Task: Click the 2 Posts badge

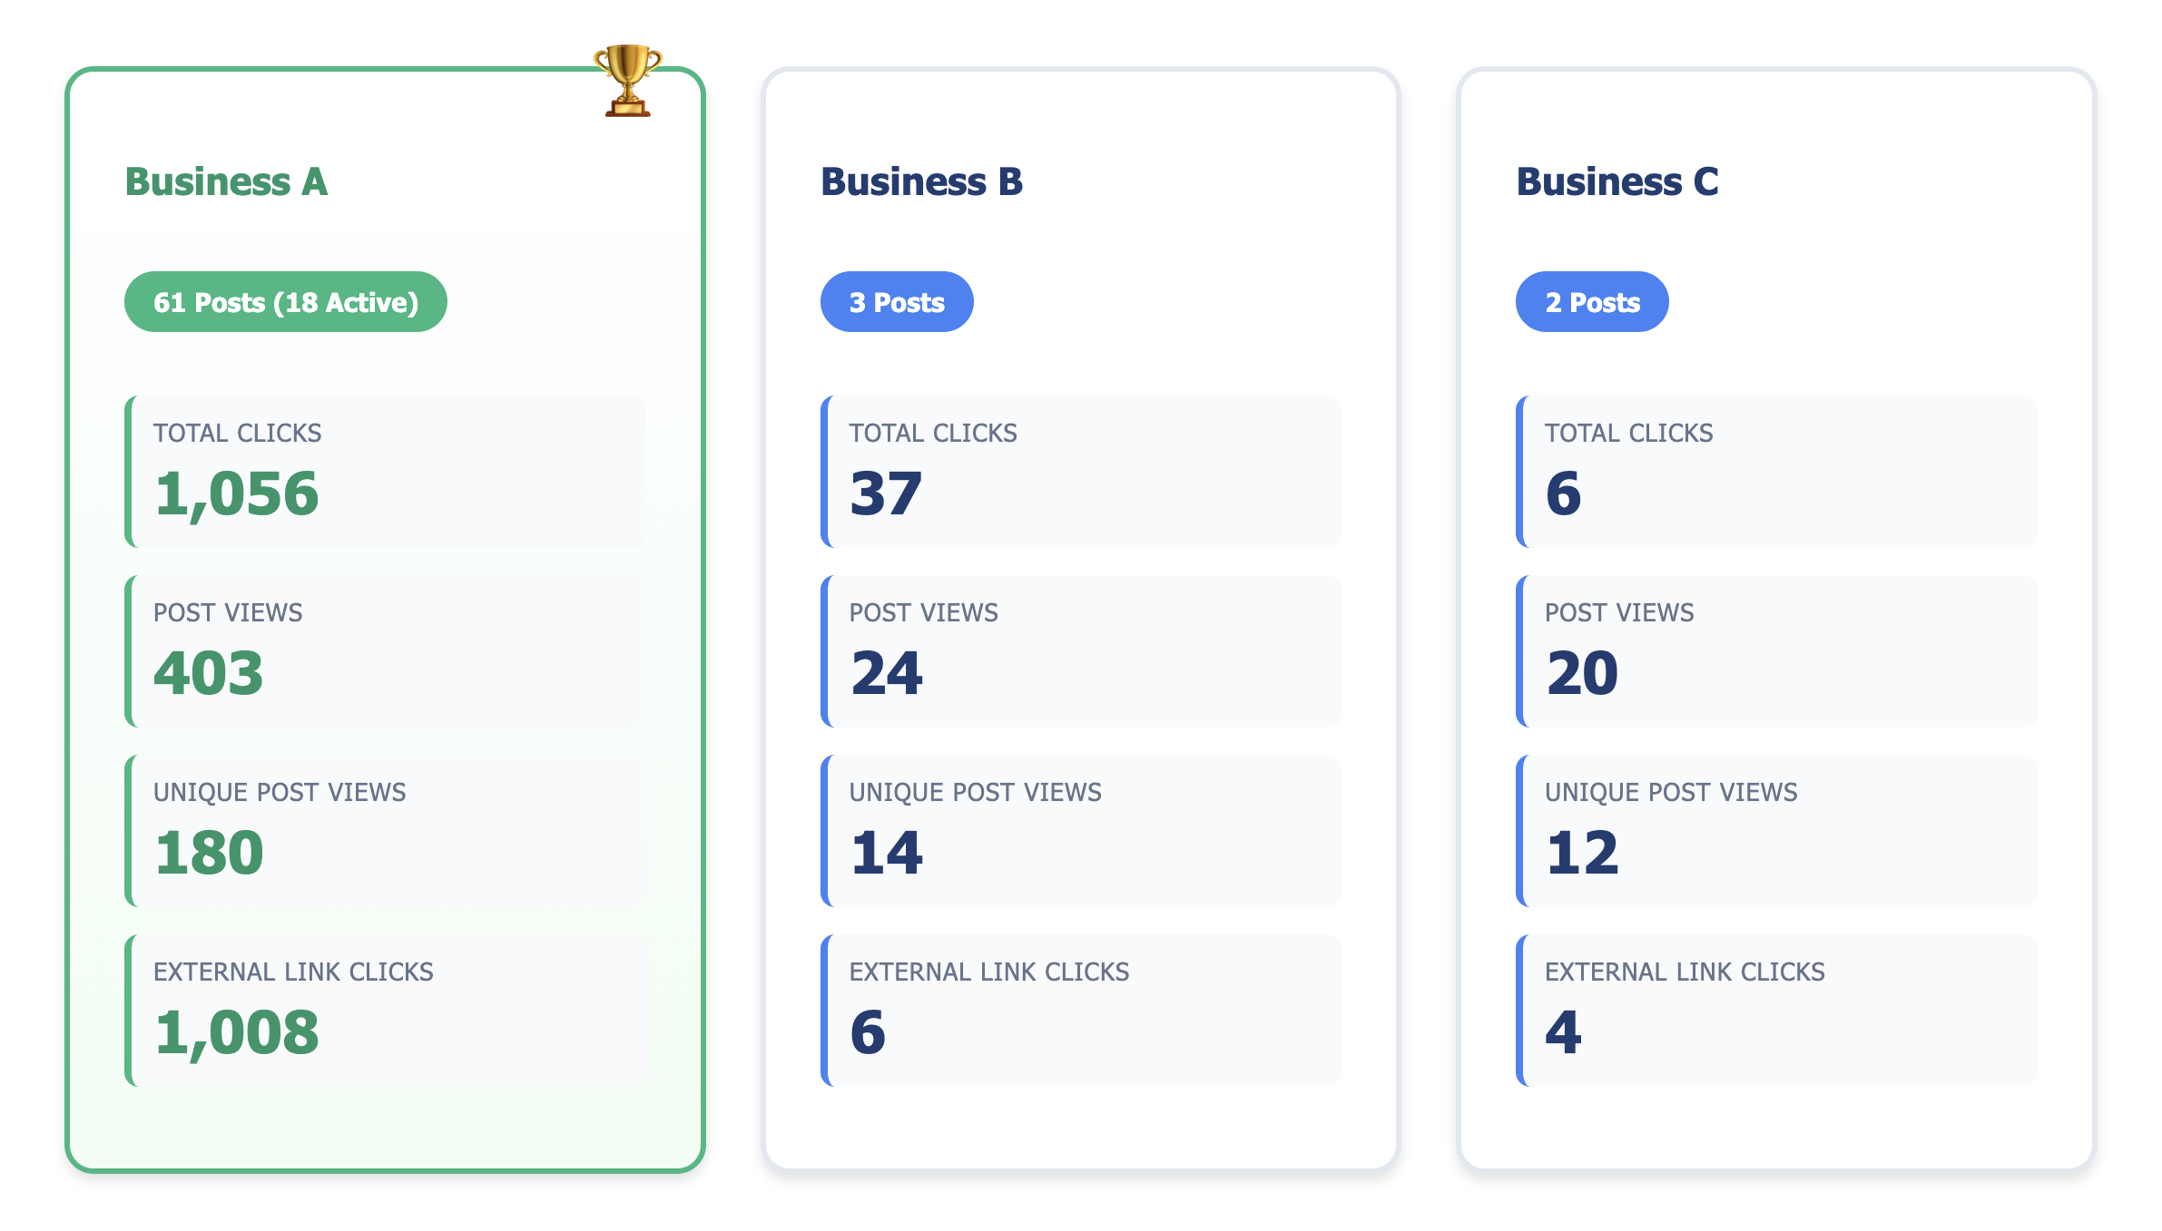Action: (x=1592, y=302)
